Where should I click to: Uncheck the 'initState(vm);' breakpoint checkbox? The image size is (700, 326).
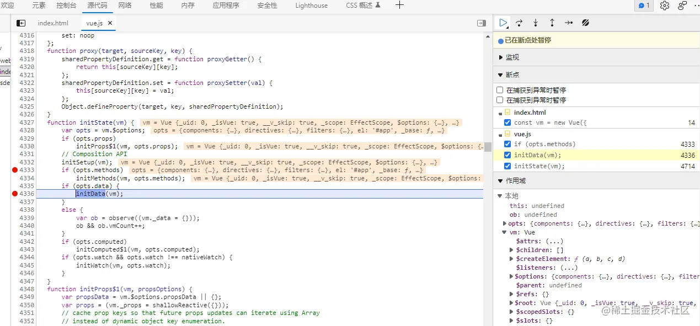507,166
